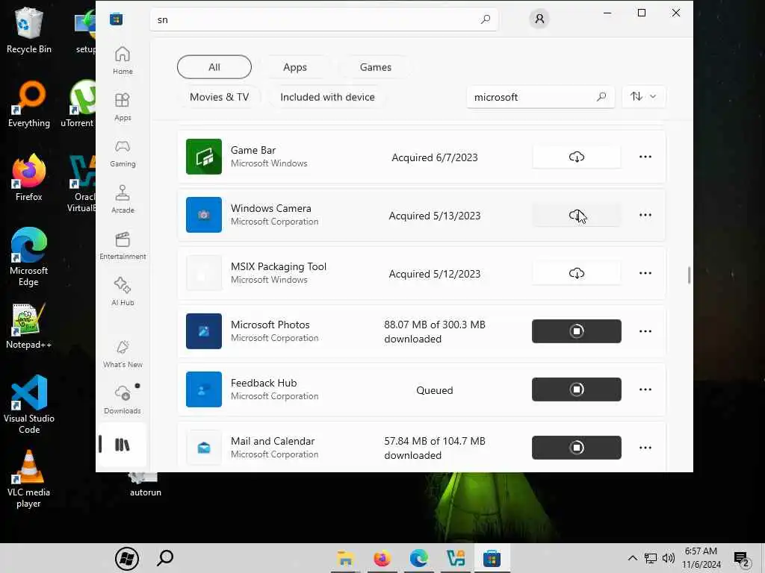
Task: Click the top Store search field
Action: [323, 19]
